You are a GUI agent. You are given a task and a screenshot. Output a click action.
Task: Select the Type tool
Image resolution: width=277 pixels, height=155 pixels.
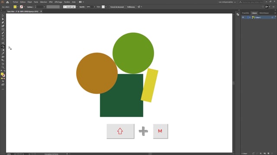[x=3, y=36]
